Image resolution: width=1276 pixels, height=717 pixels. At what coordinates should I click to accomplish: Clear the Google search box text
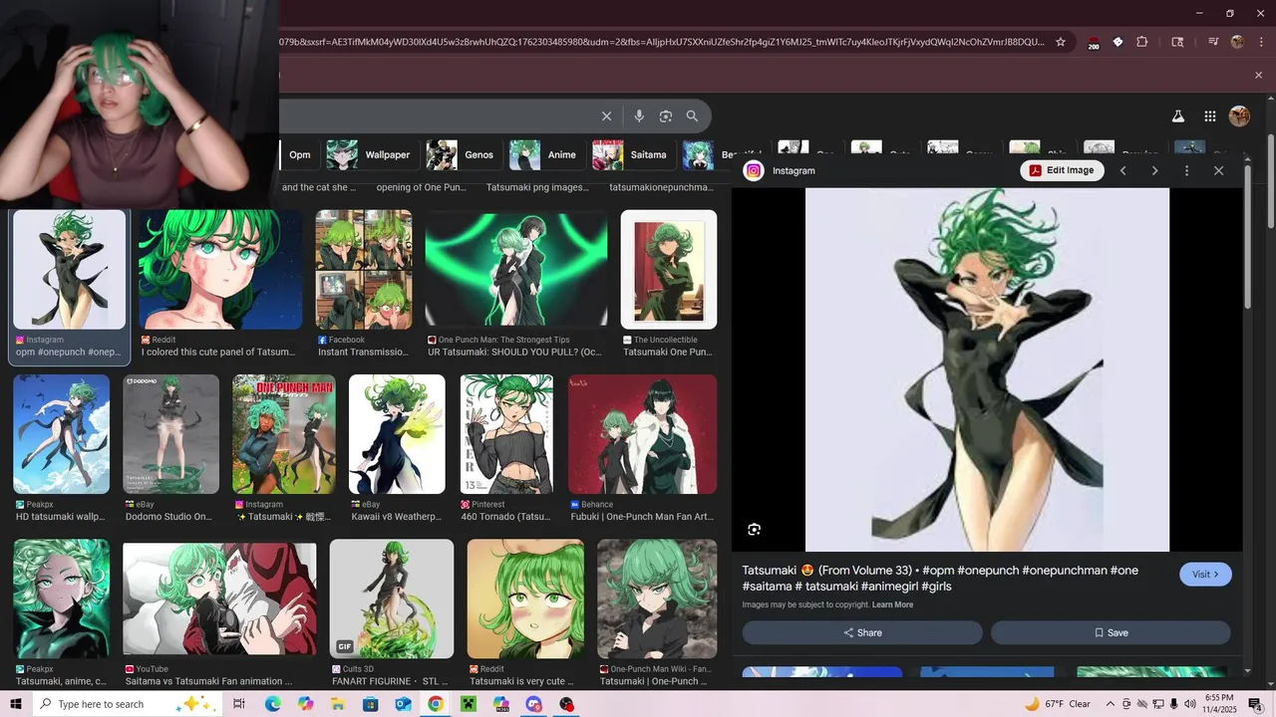coord(606,117)
